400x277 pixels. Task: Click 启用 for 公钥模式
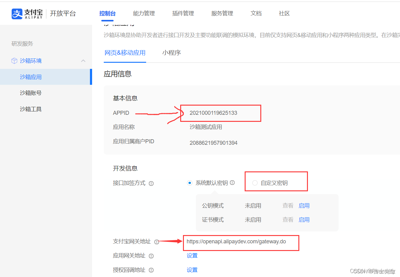point(304,206)
